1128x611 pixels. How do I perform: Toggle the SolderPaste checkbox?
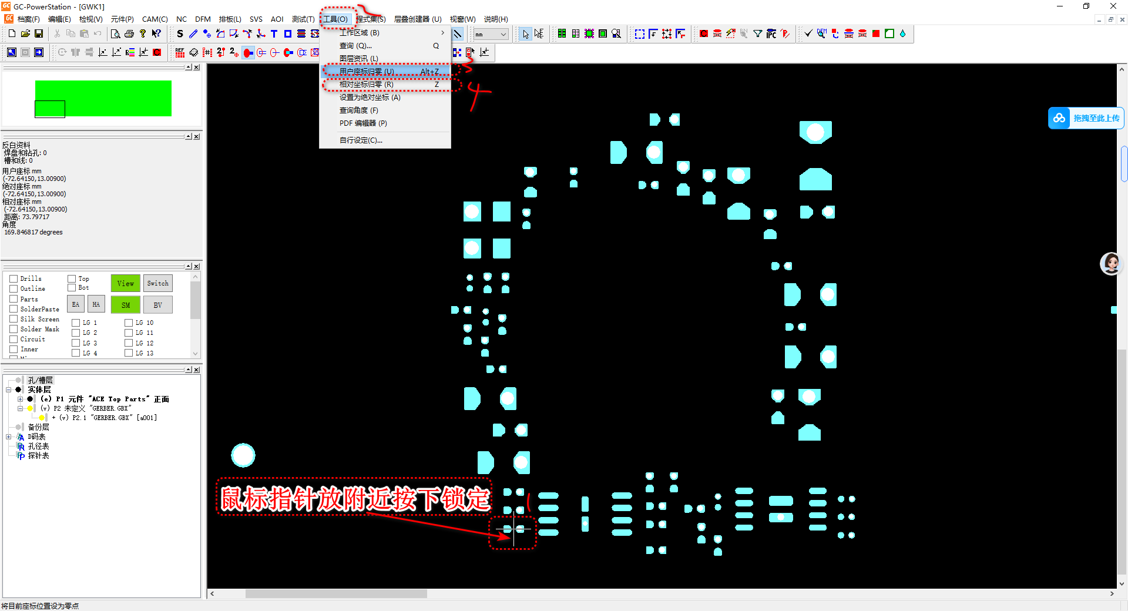(14, 309)
